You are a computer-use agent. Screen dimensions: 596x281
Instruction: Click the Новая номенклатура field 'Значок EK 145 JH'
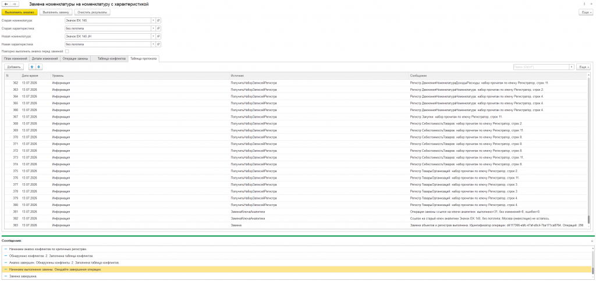click(x=108, y=36)
